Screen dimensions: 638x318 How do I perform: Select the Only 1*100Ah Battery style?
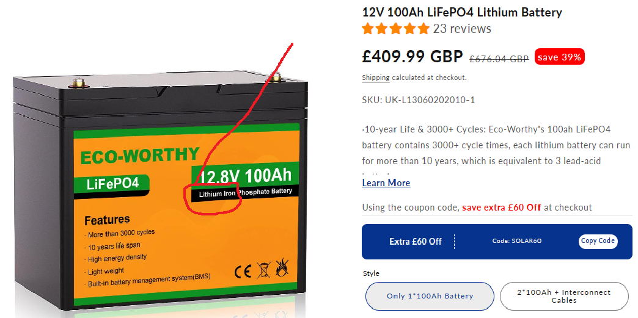430,297
